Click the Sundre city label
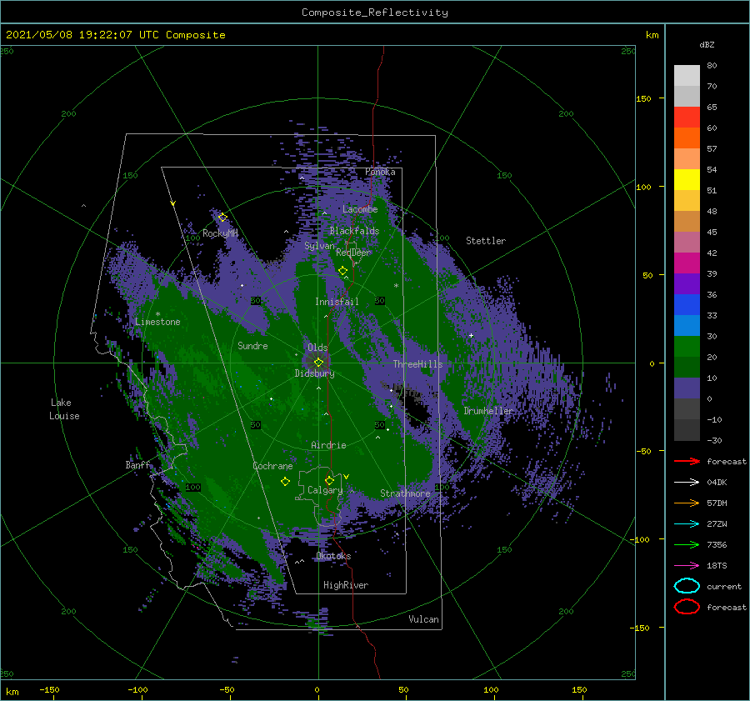This screenshot has height=701, width=750. click(x=252, y=345)
